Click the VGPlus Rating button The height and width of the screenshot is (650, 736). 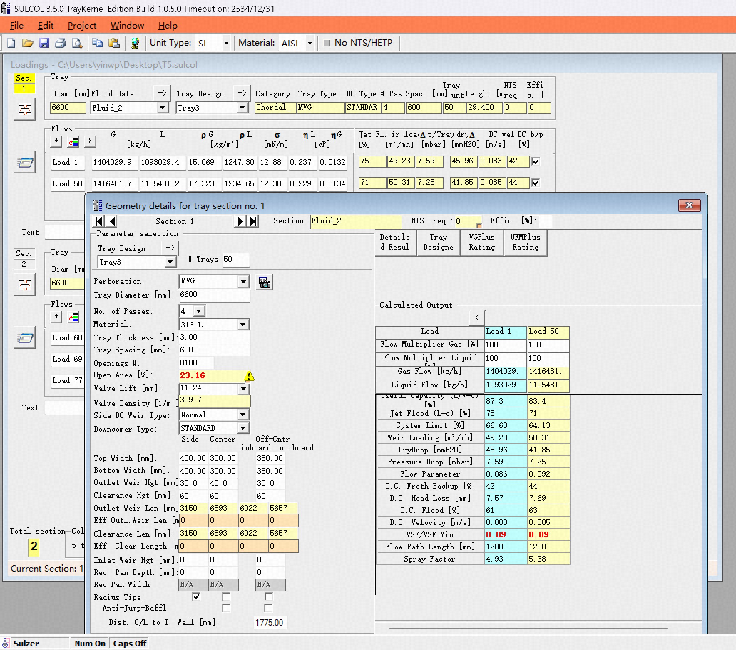tap(482, 243)
